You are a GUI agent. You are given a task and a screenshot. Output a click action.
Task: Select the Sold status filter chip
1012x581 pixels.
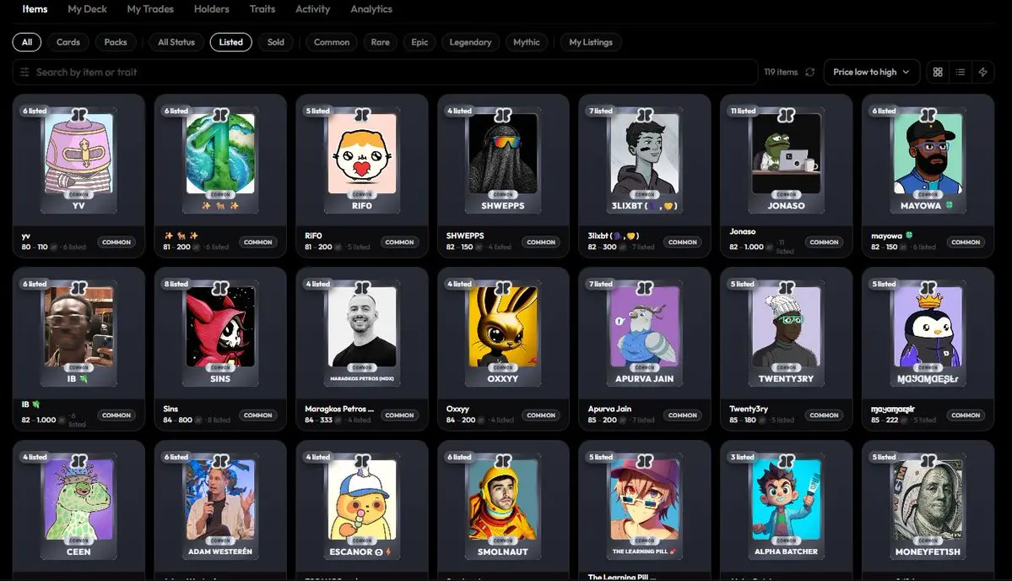tap(276, 42)
